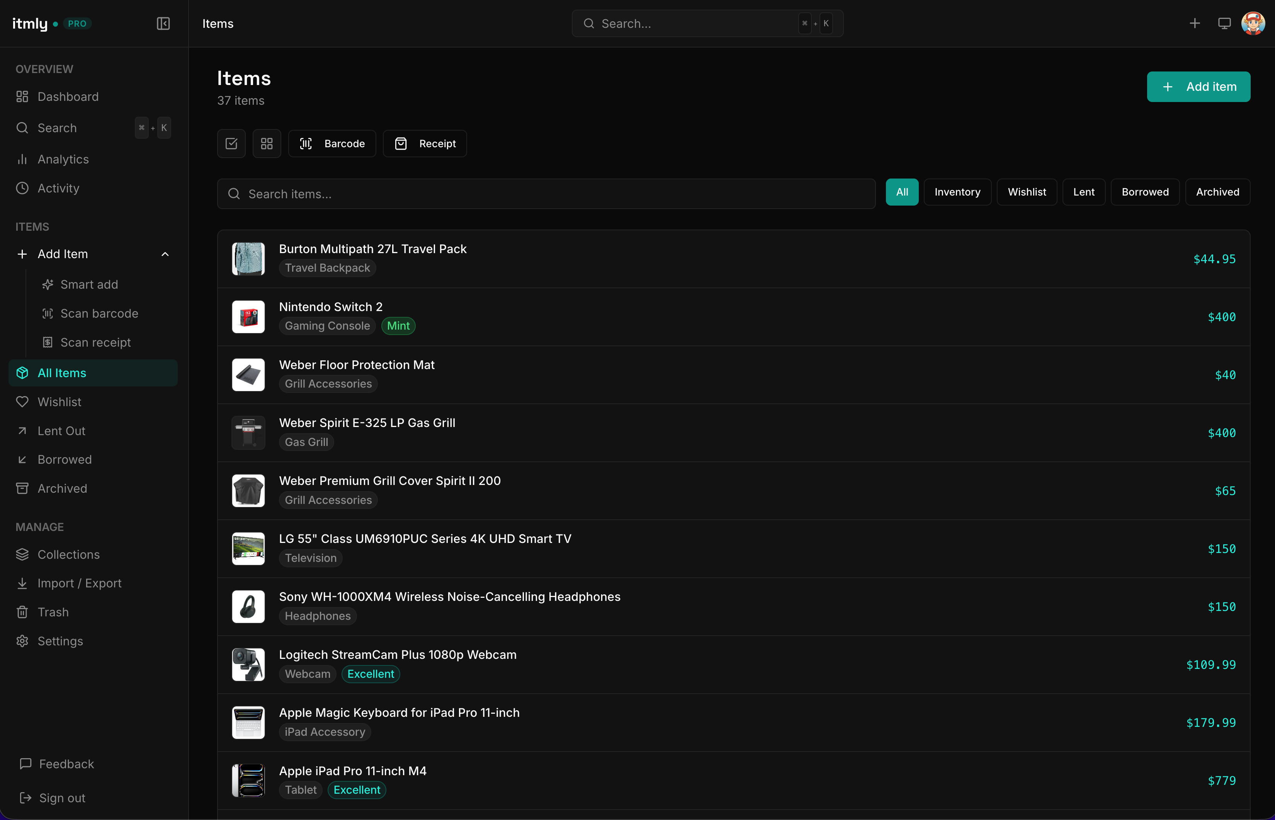Filter items by Archived tab

tap(1217, 192)
